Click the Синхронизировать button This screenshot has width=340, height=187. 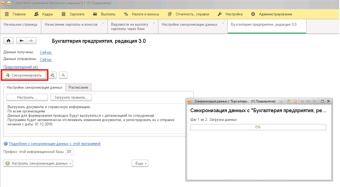[24, 75]
